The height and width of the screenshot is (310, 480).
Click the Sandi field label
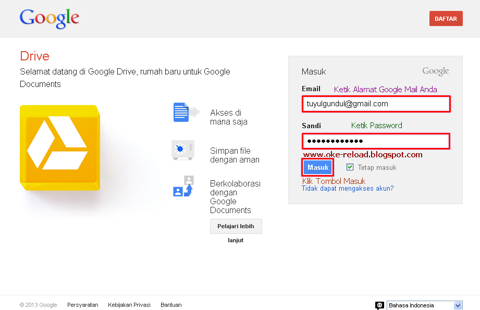point(311,126)
